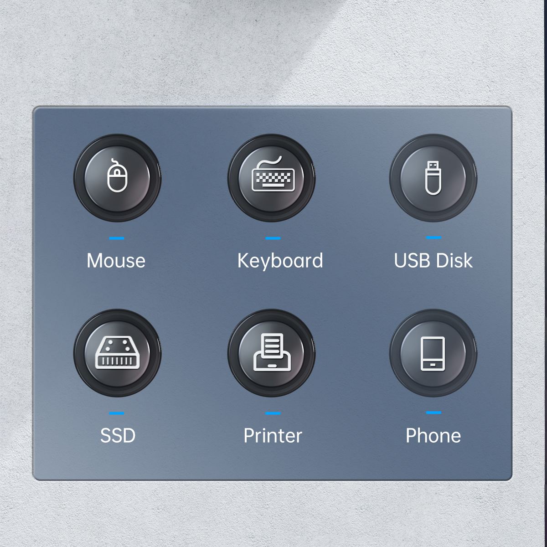The image size is (547, 547).
Task: Select the USB Disk label
Action: [x=433, y=261]
